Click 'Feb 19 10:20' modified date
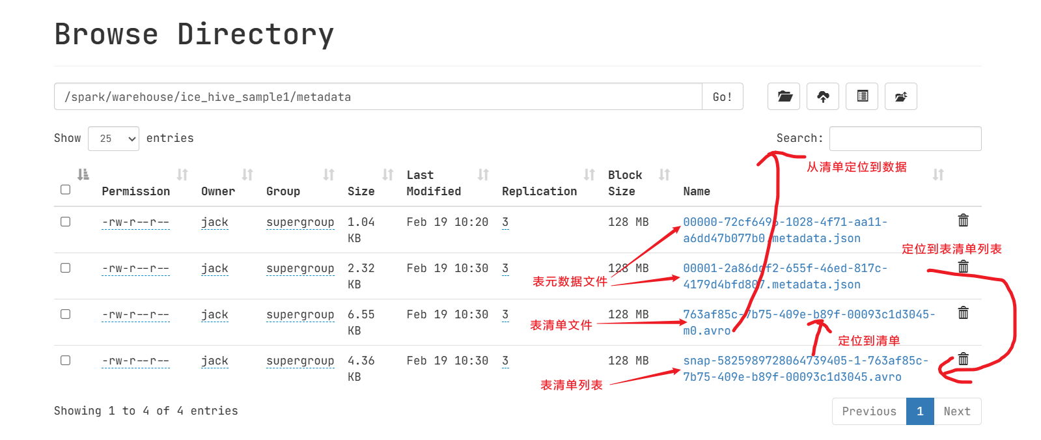This screenshot has height=440, width=1041. coord(447,222)
